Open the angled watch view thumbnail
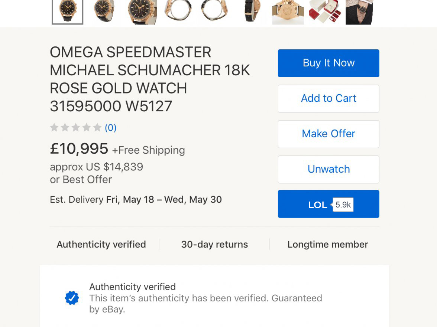Image resolution: width=437 pixels, height=327 pixels. click(x=104, y=12)
